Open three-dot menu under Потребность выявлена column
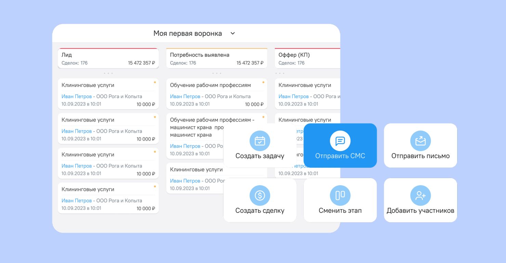This screenshot has width=506, height=263. [216, 73]
